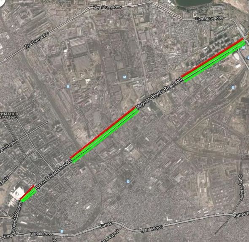The height and width of the screenshot is (242, 249).
Task: Select the 'Ziya Bunyadov' label near the lake
Action: (209, 19)
